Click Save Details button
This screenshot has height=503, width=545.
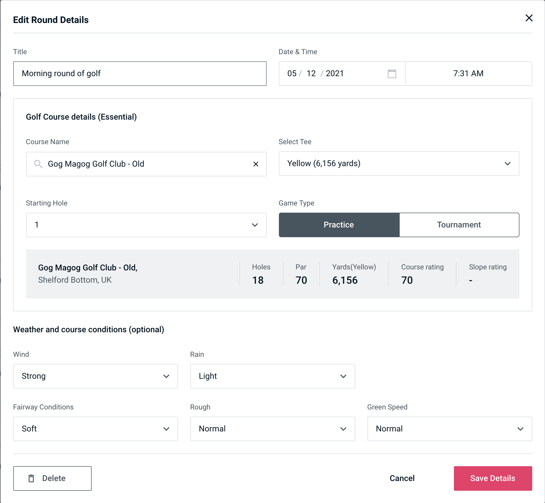pos(492,478)
